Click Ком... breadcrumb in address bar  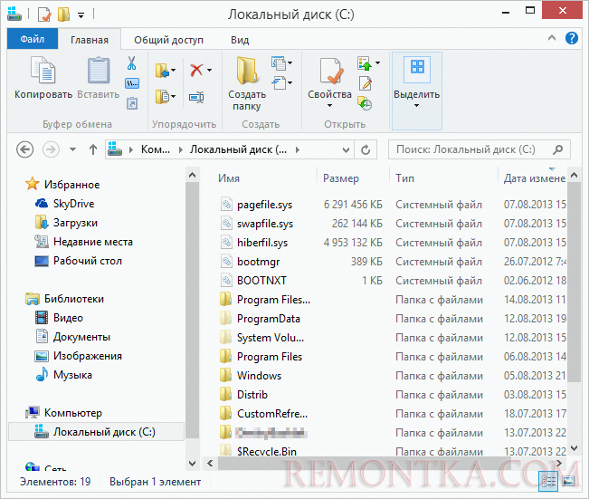click(156, 149)
